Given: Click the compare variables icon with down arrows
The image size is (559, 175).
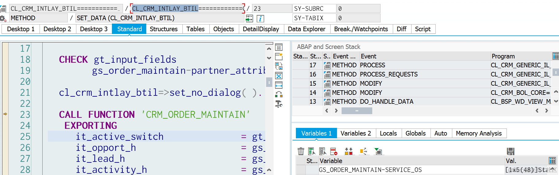Looking at the screenshot, I should [x=349, y=151].
